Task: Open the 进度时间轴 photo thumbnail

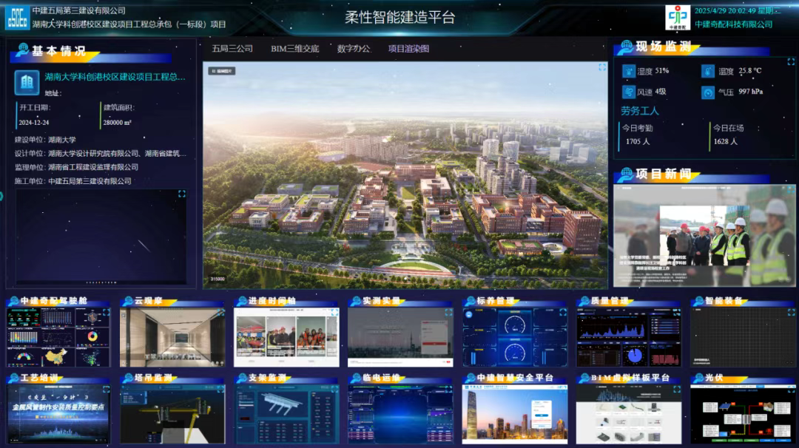Action: (x=286, y=337)
